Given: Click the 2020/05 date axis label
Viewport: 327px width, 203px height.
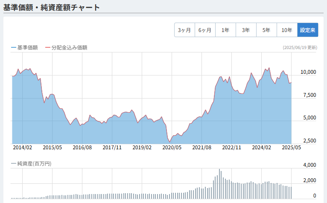Looking at the screenshot, I should click(172, 148).
